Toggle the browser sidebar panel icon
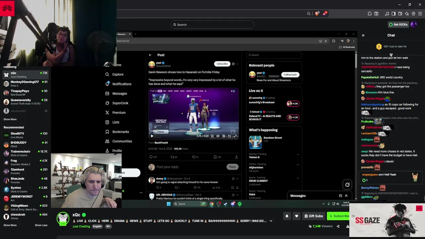This screenshot has height=239, width=425. tap(393, 14)
